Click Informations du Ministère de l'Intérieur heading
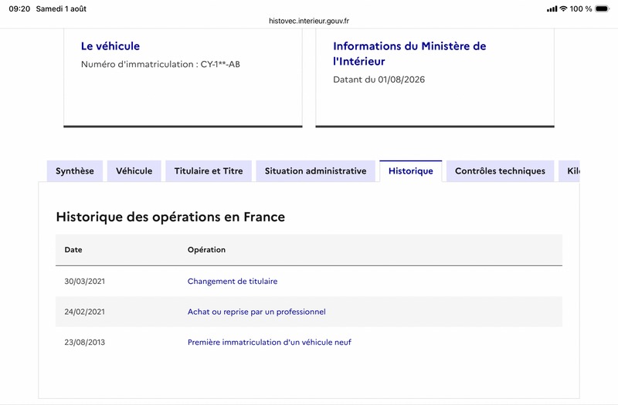The height and width of the screenshot is (405, 618). [409, 53]
